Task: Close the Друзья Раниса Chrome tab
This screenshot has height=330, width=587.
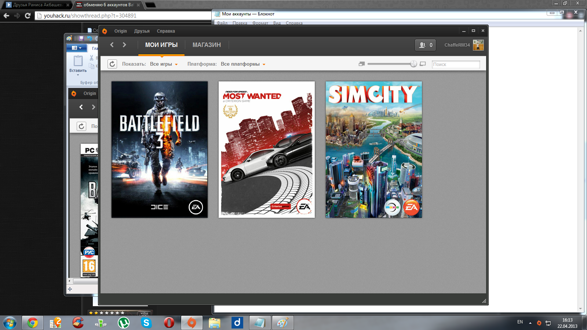Action: 68,5
